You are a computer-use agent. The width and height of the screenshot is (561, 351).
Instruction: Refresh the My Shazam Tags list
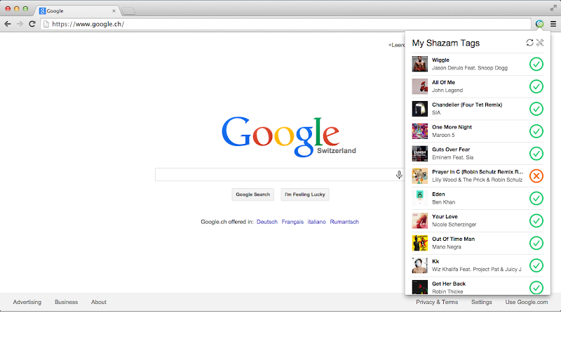click(529, 43)
